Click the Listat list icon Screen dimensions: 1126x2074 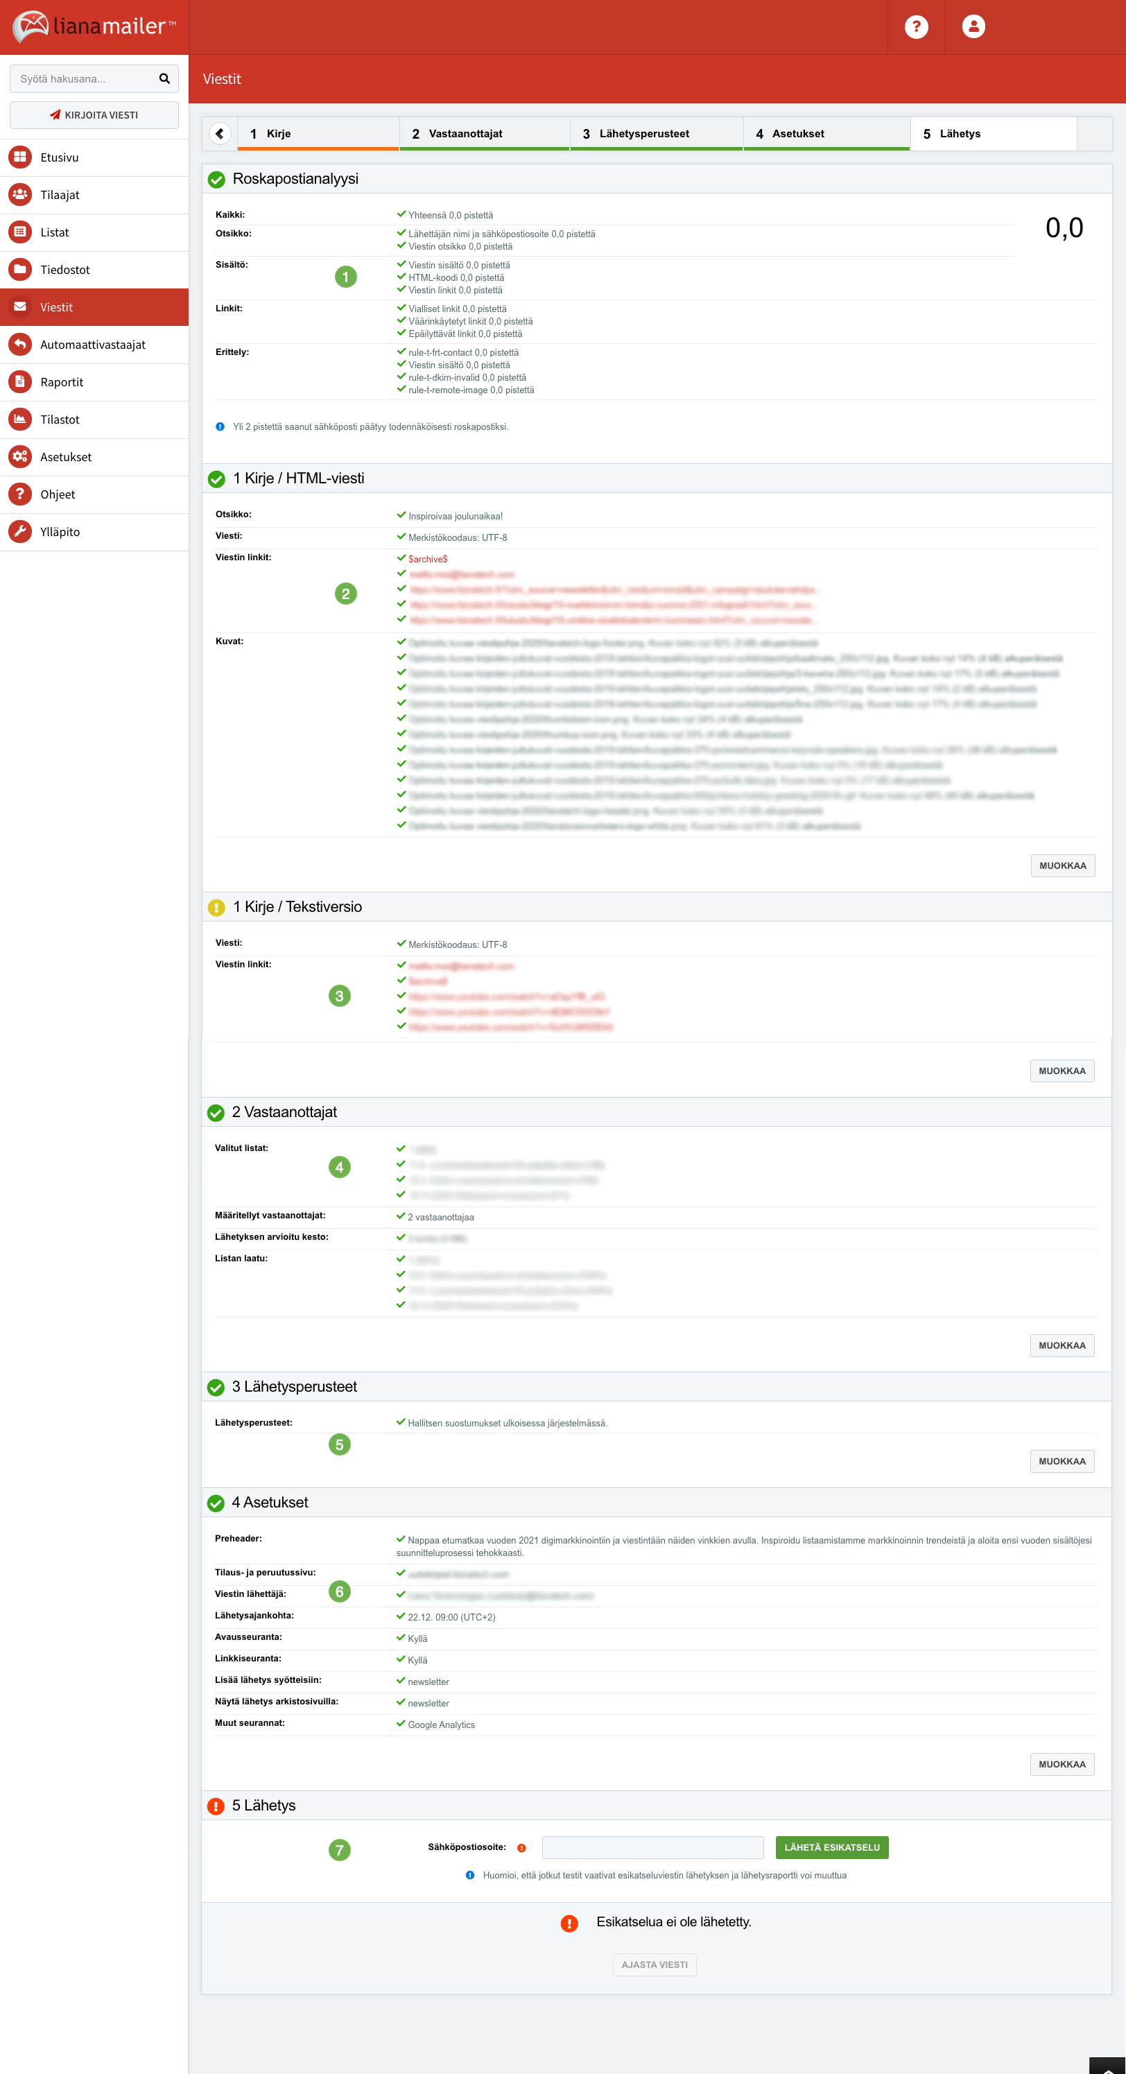20,232
